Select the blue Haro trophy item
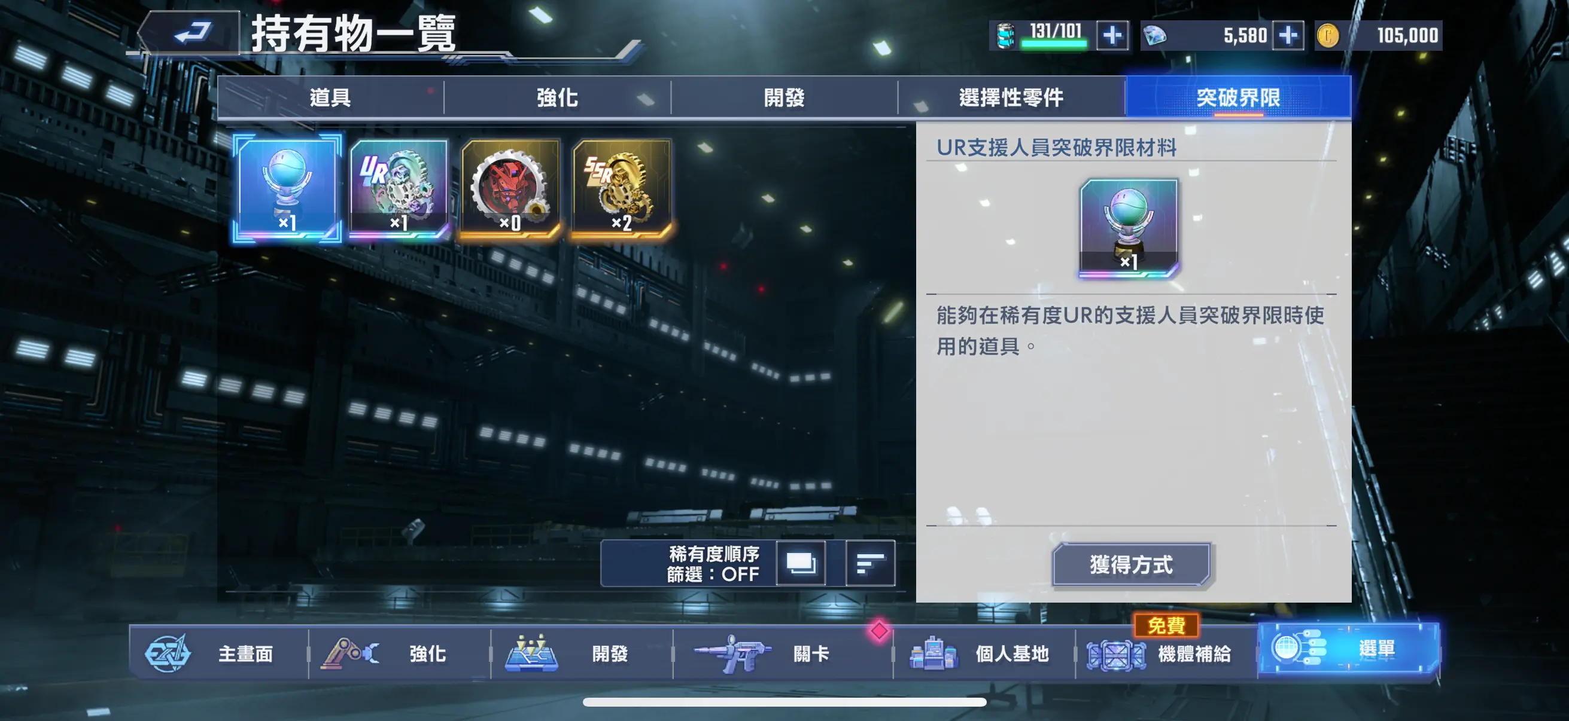The image size is (1569, 721). click(287, 187)
